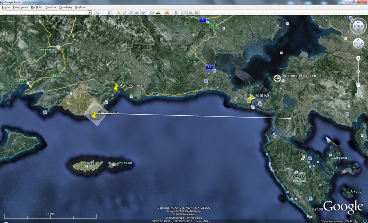Click the Σαρακινο ? yellow pushpin
The width and height of the screenshot is (368, 223).
click(x=93, y=115)
